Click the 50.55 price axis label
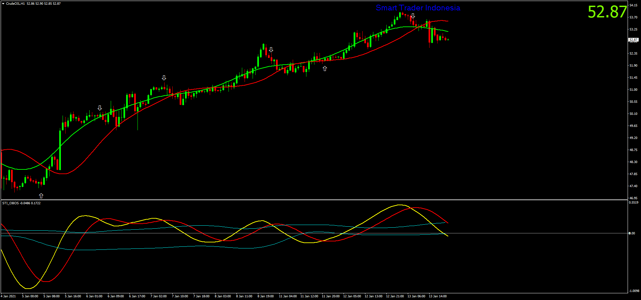The height and width of the screenshot is (300, 641). point(633,102)
